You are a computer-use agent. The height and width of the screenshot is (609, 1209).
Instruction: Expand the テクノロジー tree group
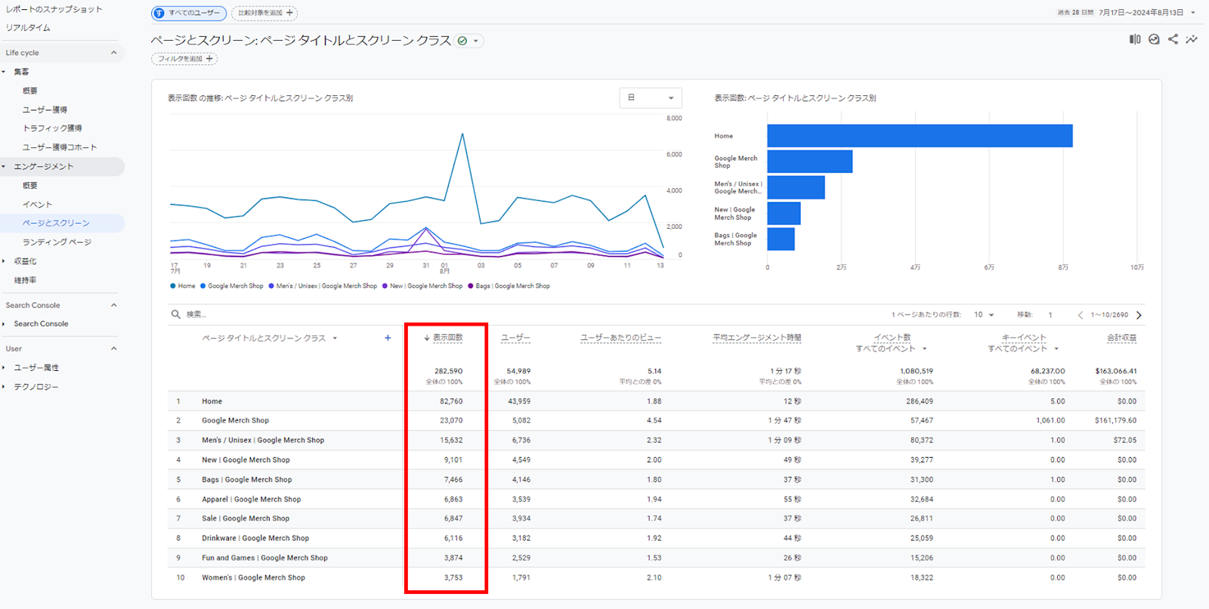point(4,387)
